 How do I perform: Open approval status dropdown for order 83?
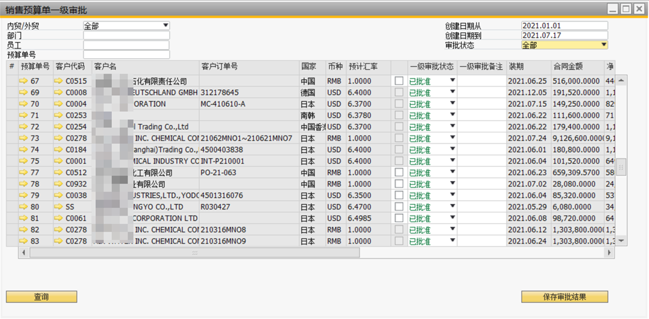coord(453,240)
